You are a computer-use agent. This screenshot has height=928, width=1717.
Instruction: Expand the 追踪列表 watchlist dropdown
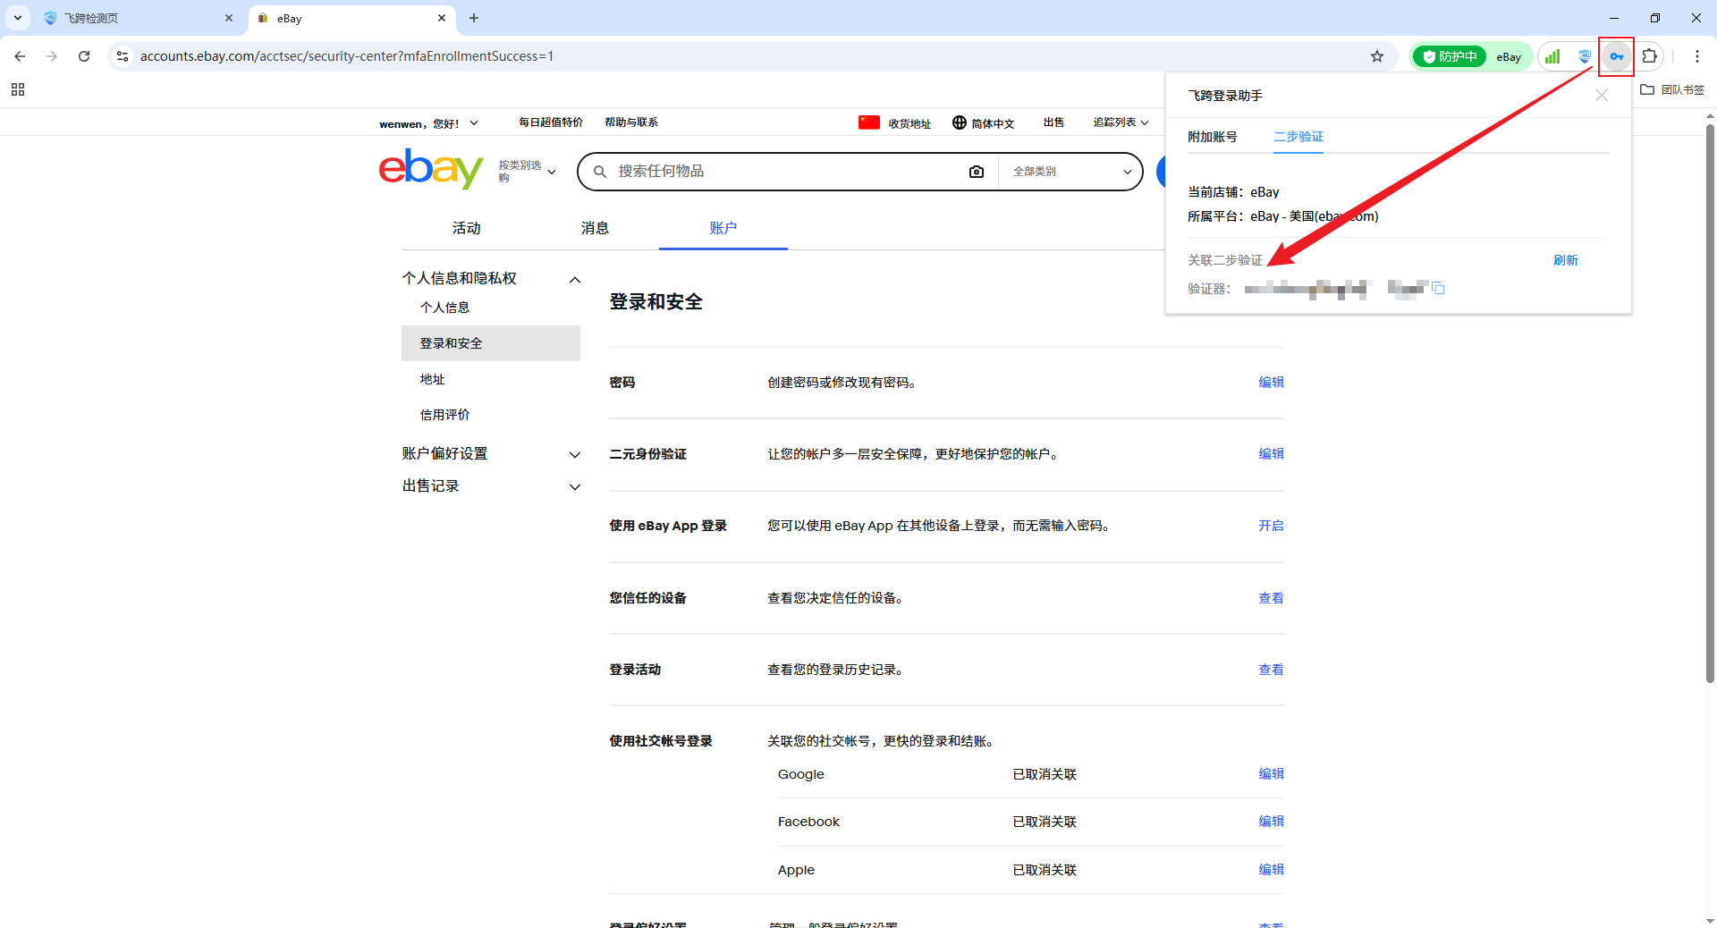[1121, 122]
